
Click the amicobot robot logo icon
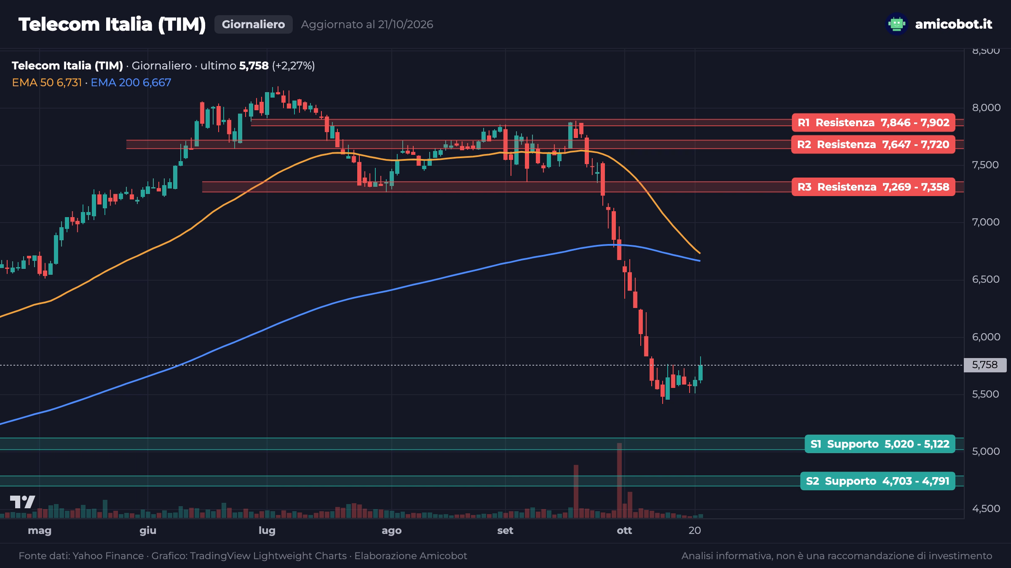coord(896,24)
